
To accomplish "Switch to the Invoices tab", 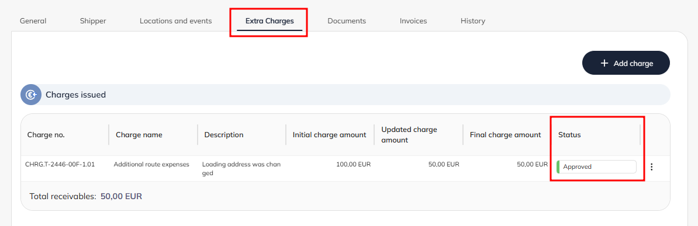I will point(413,21).
